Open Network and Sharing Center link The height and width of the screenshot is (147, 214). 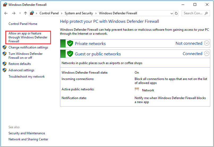coord(28,139)
